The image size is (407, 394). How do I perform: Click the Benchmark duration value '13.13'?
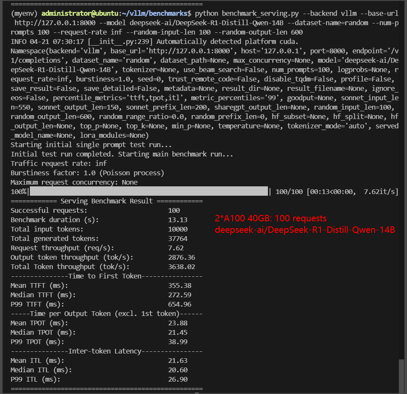pos(178,220)
